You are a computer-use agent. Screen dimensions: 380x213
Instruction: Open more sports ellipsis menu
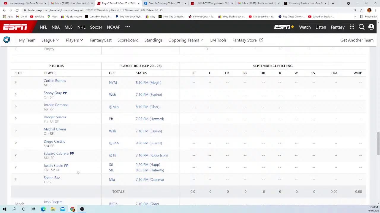[x=127, y=27]
